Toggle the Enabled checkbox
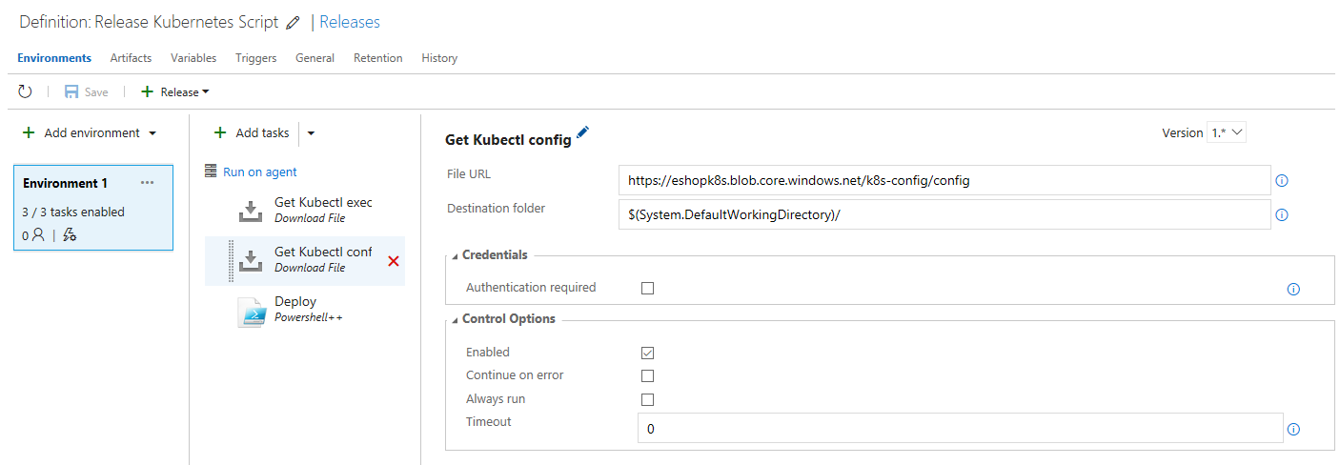Screen dimensions: 1340x465 click(x=648, y=353)
